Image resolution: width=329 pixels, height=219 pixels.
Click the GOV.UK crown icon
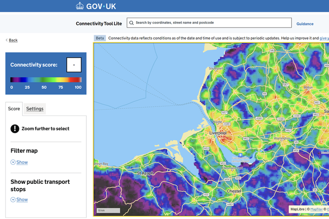[x=79, y=5]
